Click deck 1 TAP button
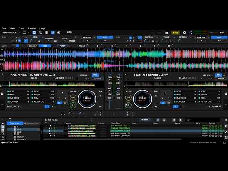 pyautogui.click(x=105, y=41)
